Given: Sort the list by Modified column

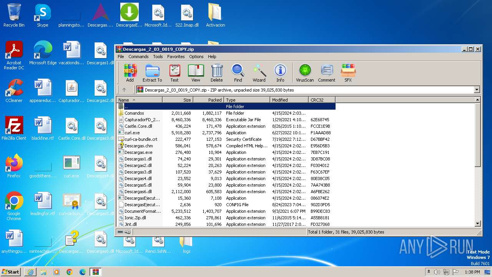Looking at the screenshot, I should [289, 100].
